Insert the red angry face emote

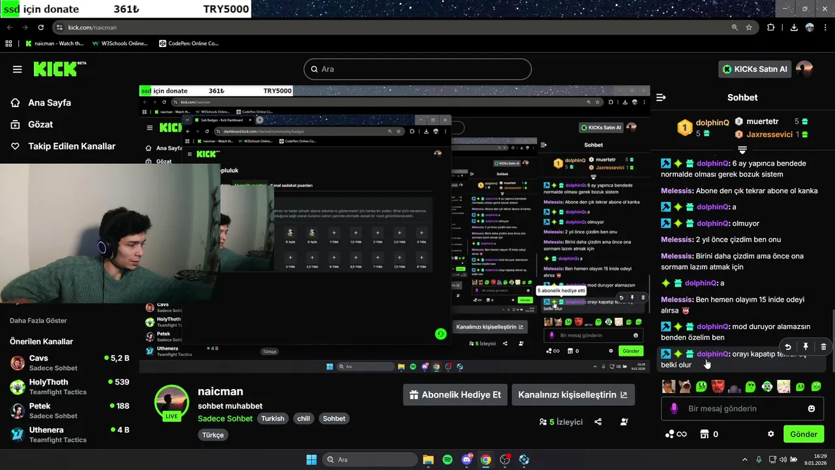tap(718, 386)
